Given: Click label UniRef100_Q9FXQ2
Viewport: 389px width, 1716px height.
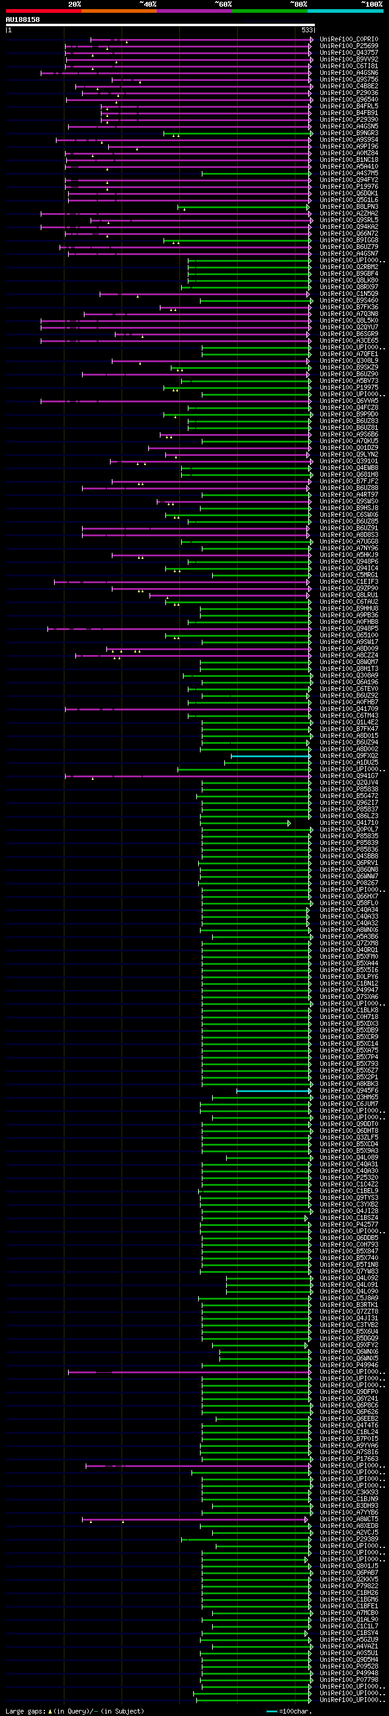Looking at the screenshot, I should tap(348, 756).
